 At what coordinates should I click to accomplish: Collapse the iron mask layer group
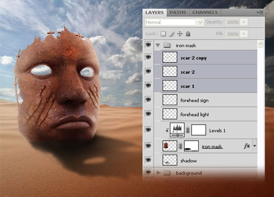click(x=158, y=45)
